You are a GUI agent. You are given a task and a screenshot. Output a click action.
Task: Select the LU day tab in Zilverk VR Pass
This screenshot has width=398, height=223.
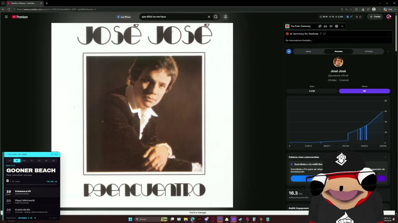[x=10, y=160]
